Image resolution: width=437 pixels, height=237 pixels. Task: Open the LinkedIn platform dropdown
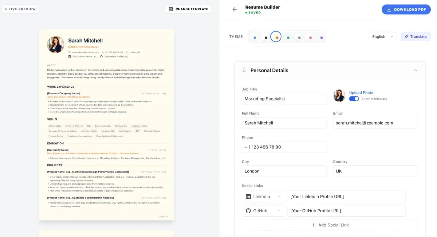coord(279,196)
